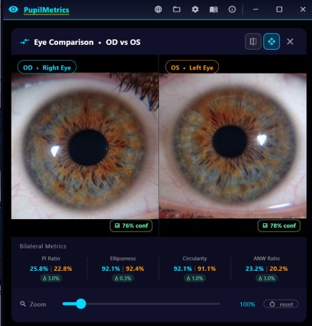The image size is (312, 326).
Task: Click the Ellipseness metric label
Action: click(123, 259)
